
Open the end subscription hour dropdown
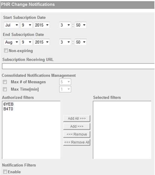65,42
